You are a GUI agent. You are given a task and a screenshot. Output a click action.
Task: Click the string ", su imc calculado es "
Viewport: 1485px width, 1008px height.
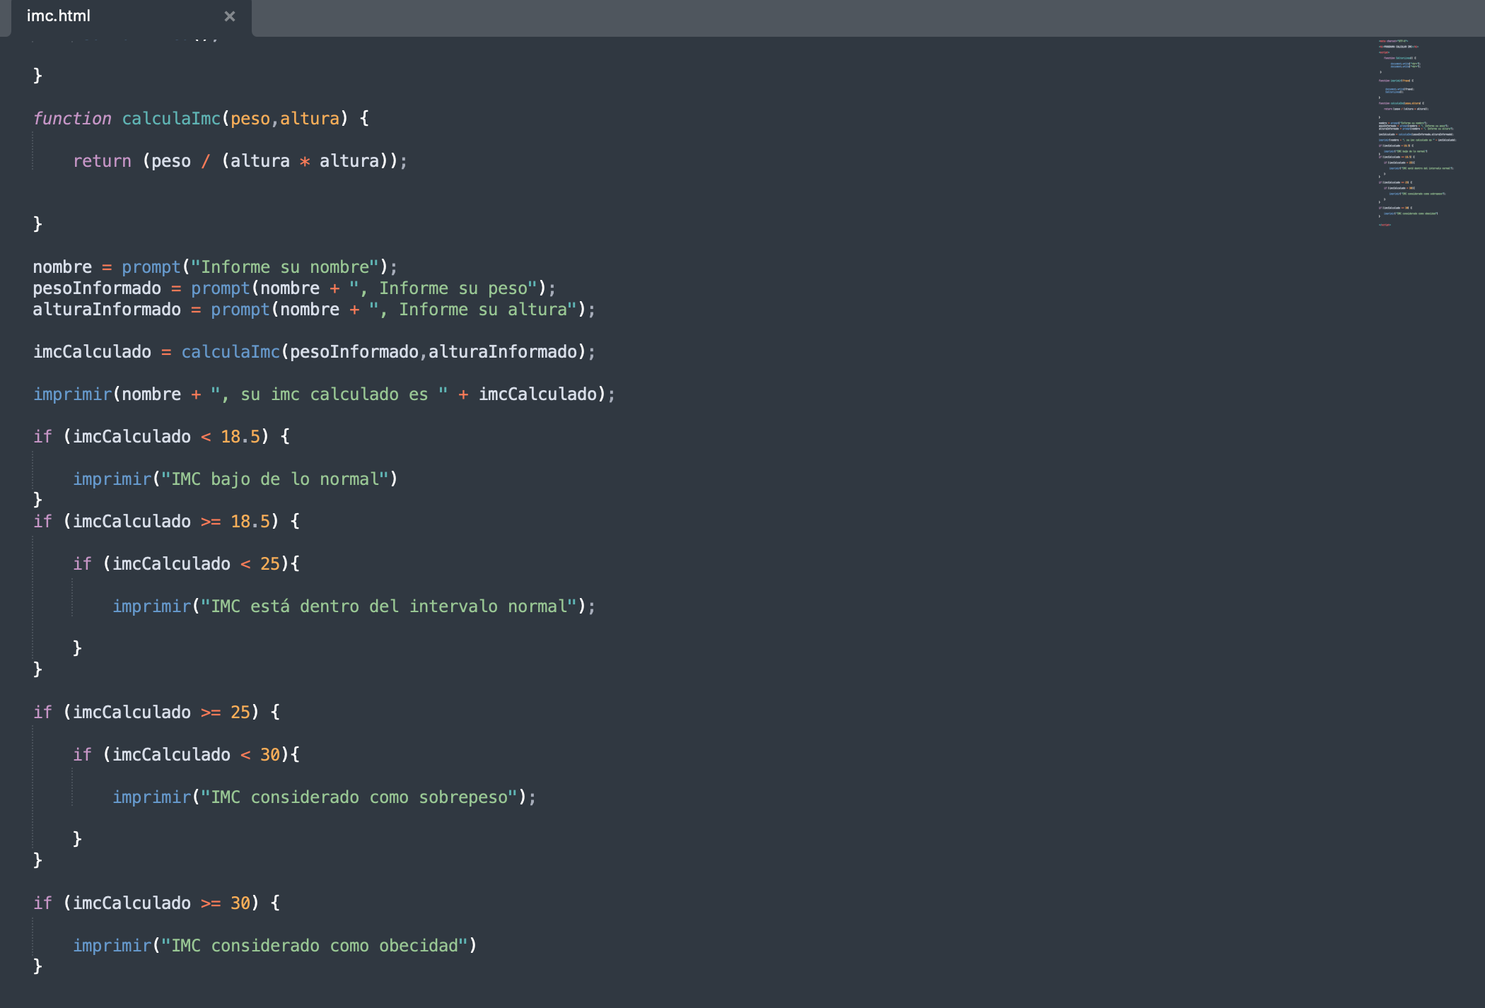click(x=330, y=394)
